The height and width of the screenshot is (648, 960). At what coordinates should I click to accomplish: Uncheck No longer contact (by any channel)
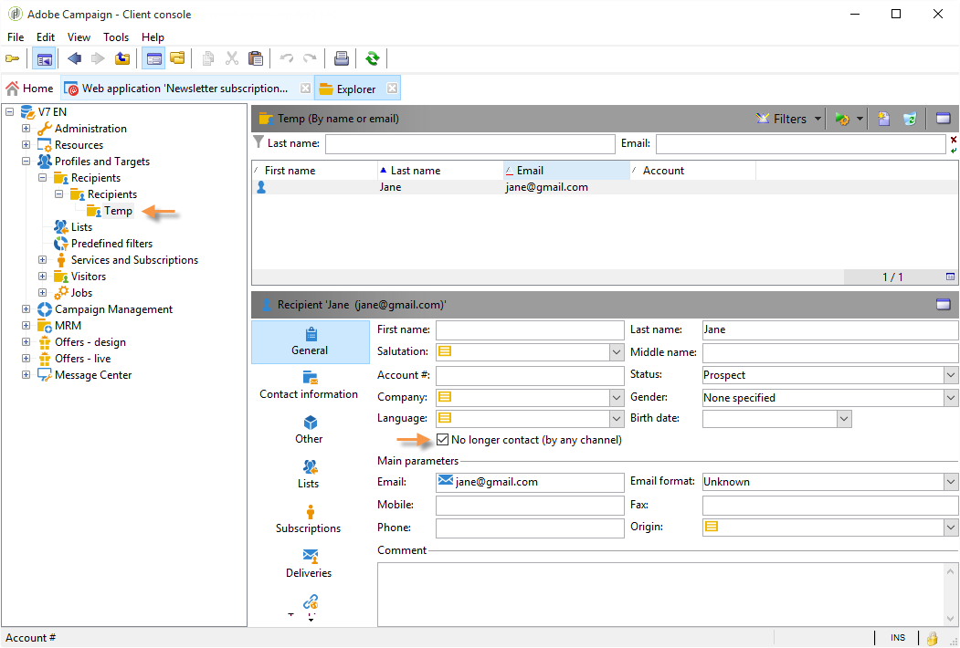pos(443,439)
